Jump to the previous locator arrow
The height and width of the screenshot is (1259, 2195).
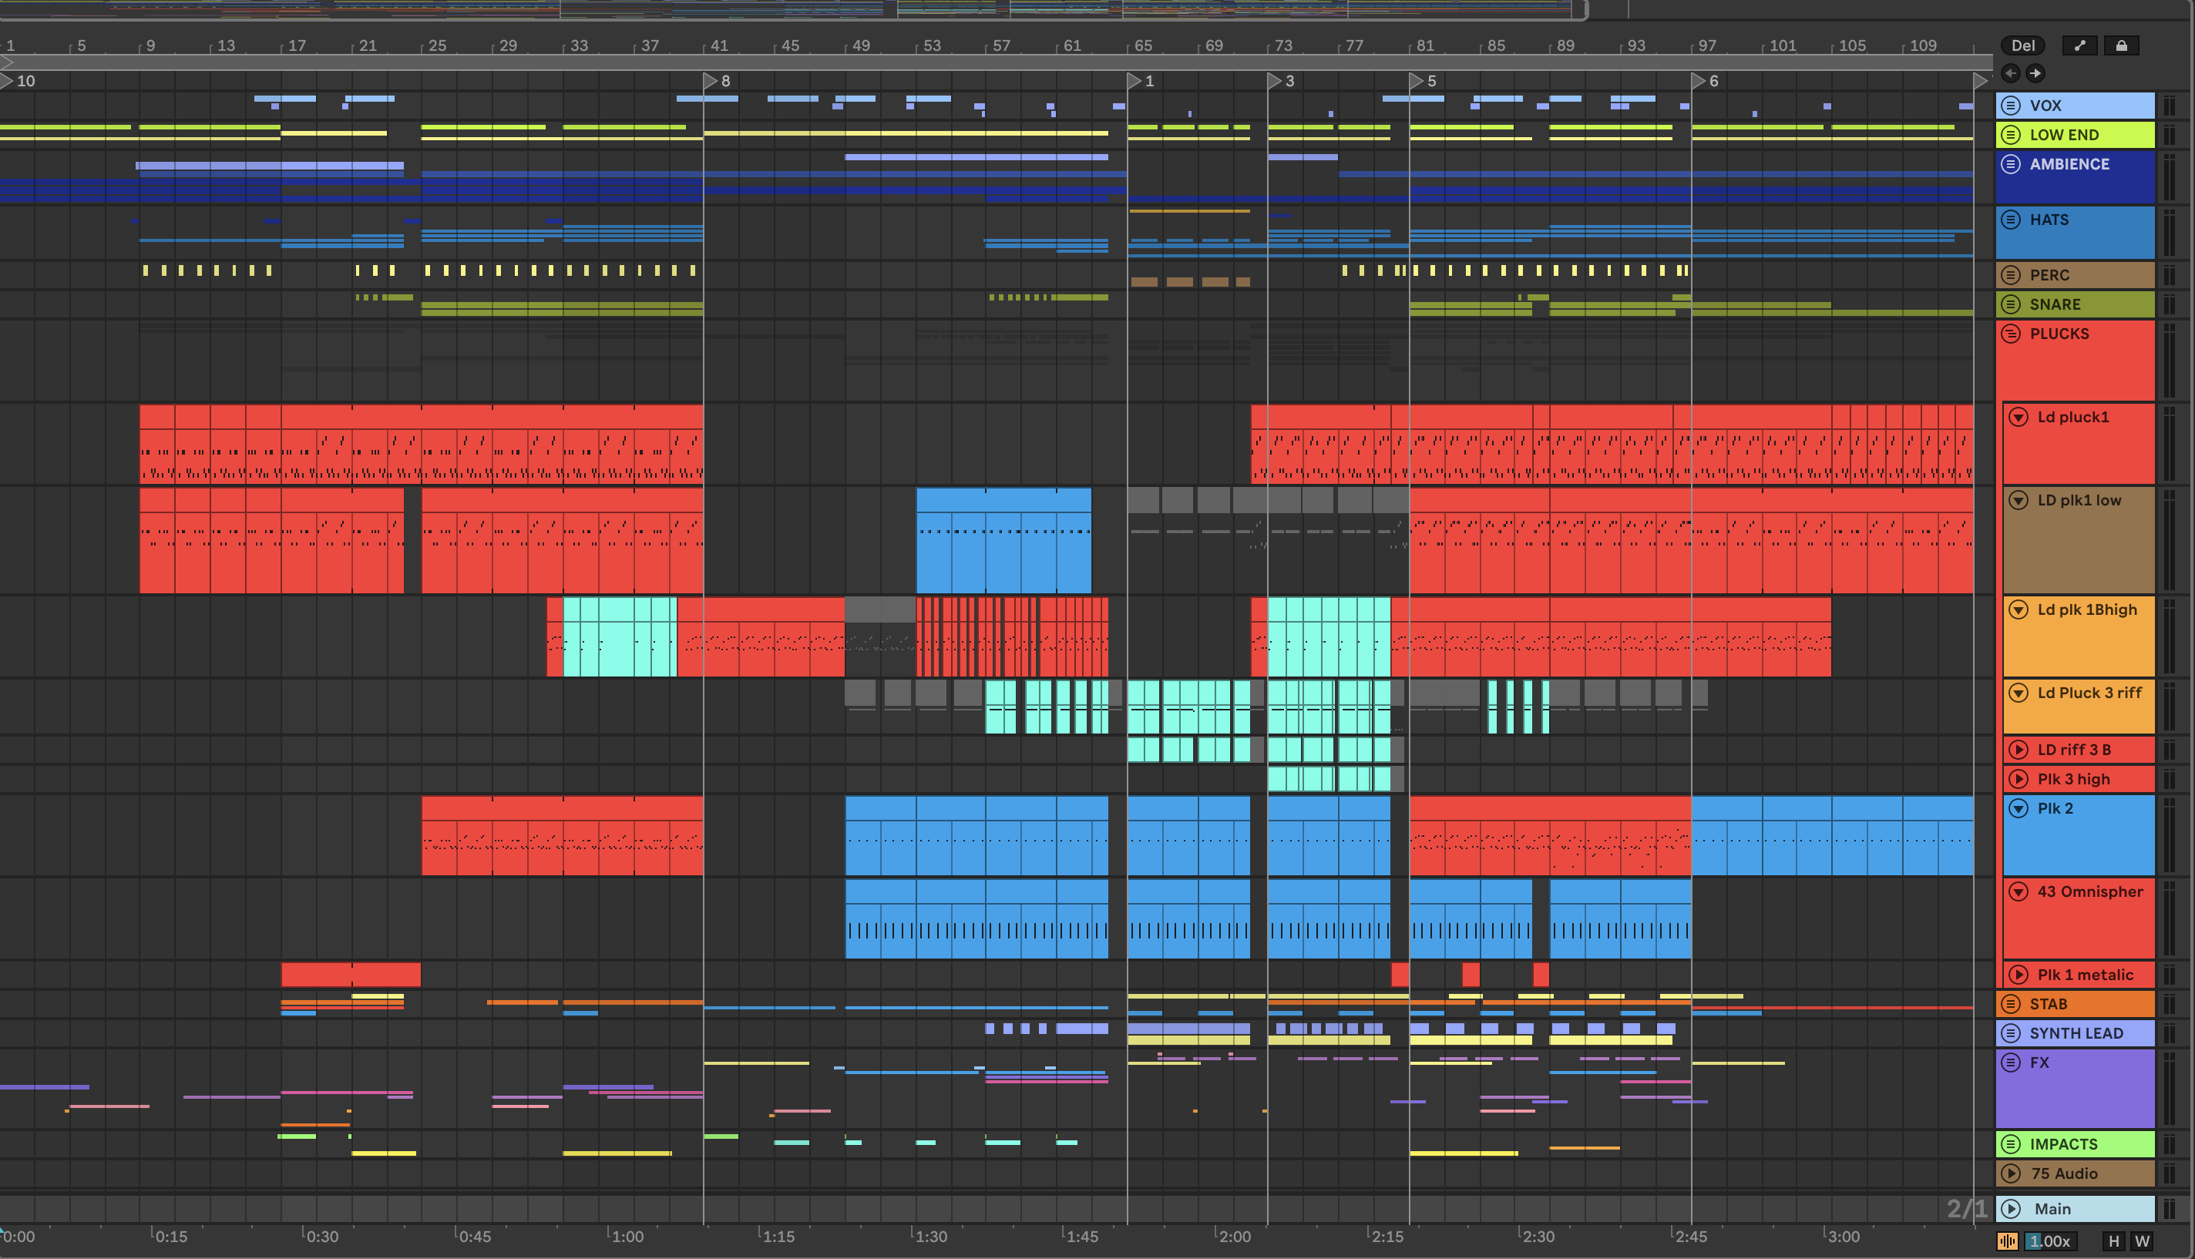(2011, 73)
